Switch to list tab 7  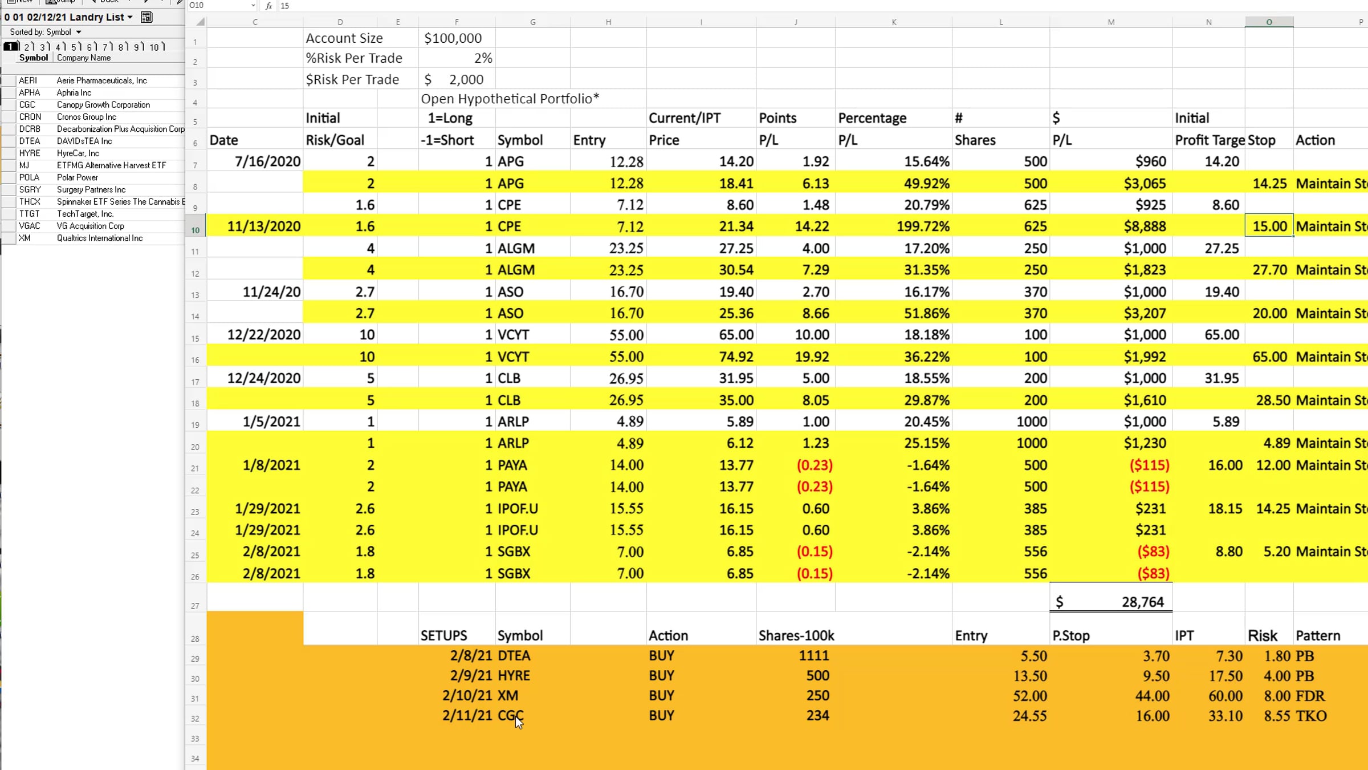pos(107,47)
